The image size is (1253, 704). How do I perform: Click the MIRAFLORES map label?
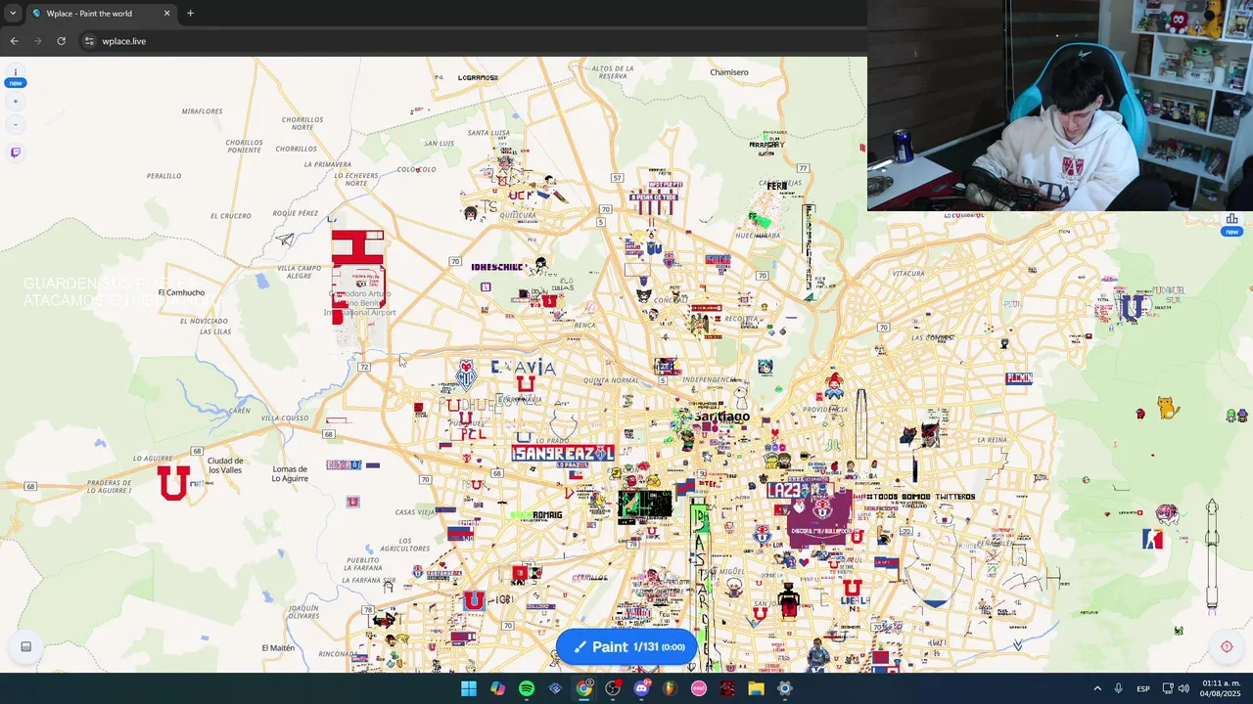click(x=203, y=111)
